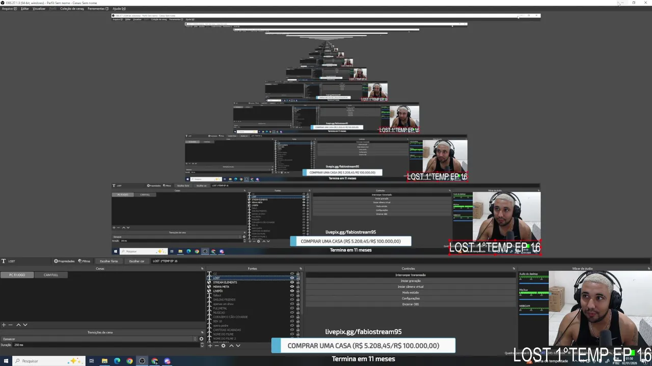
Task: Open the Ajuda menu
Action: [119, 9]
